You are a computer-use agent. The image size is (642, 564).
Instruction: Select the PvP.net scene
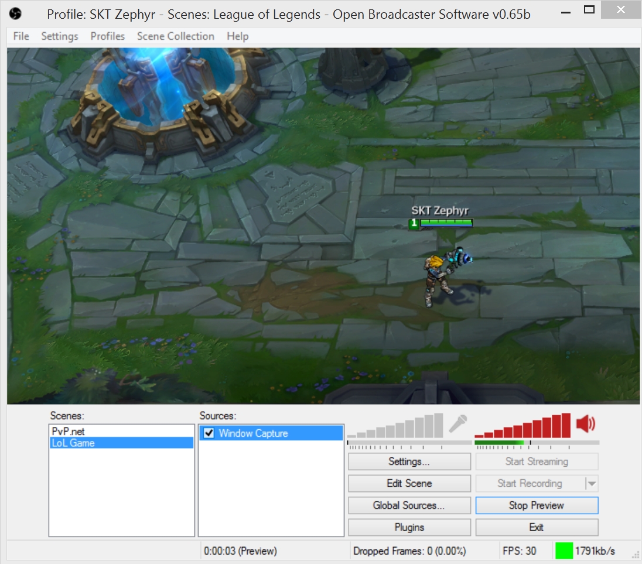click(x=121, y=432)
